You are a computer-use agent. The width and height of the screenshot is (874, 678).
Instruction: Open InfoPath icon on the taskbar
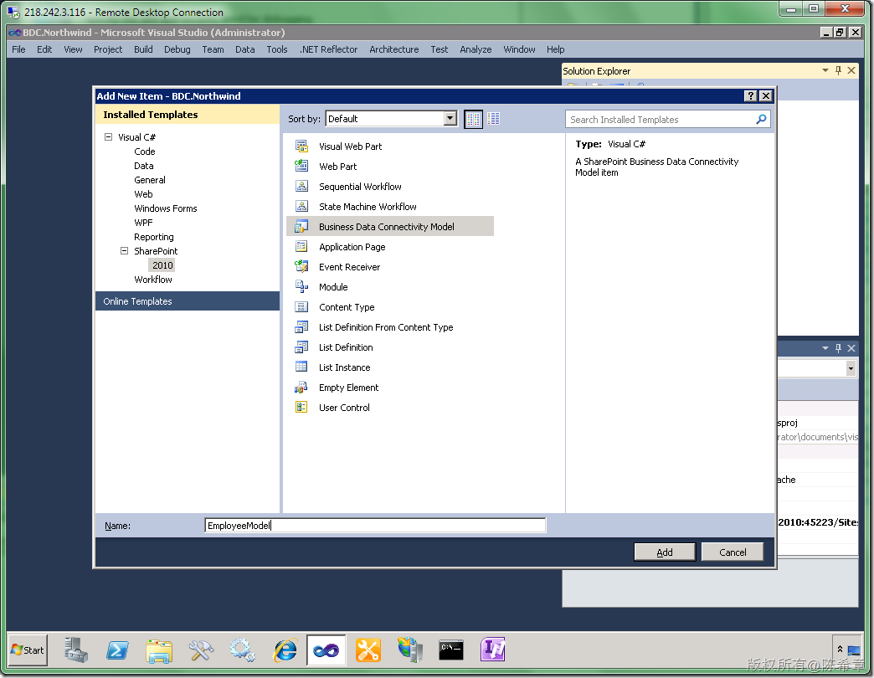point(493,649)
